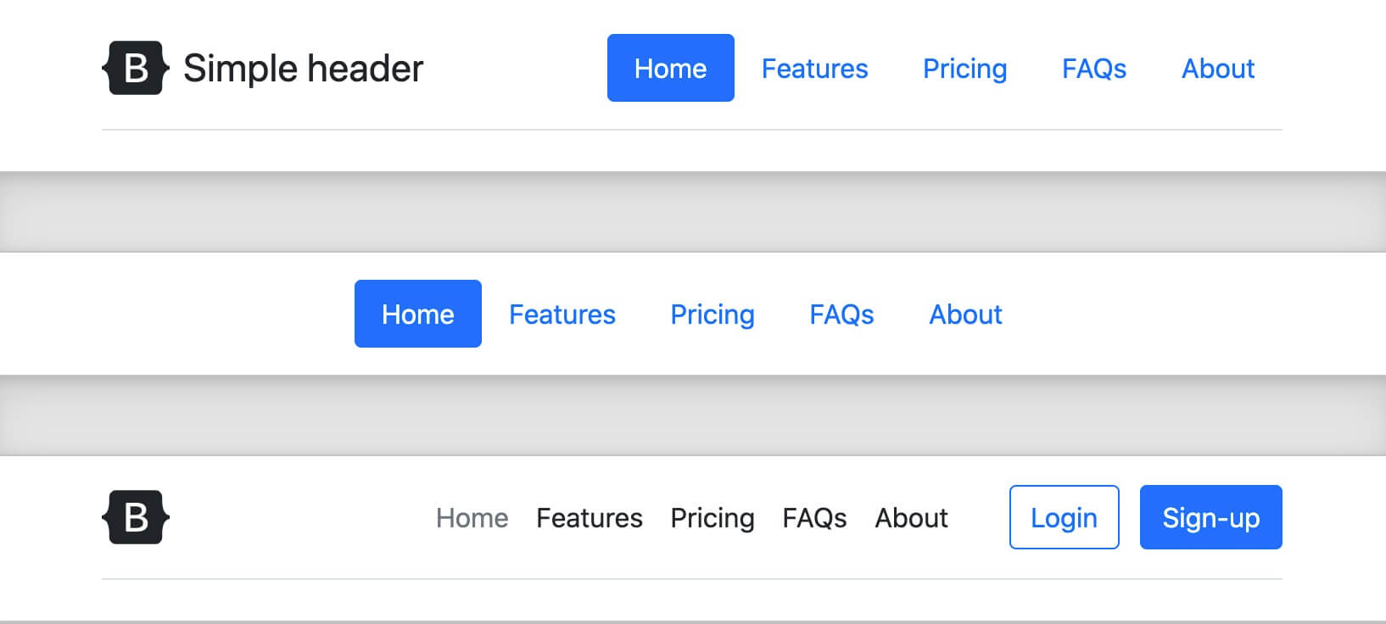Select the Home pill in the top header
Screen dimensions: 1386x624
(x=670, y=68)
